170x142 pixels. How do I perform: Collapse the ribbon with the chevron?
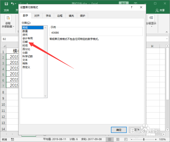pyautogui.click(x=167, y=32)
